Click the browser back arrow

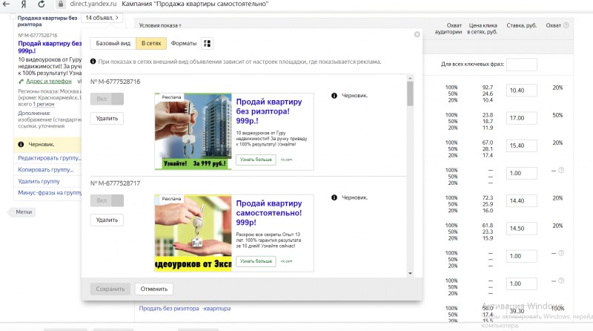point(7,4)
